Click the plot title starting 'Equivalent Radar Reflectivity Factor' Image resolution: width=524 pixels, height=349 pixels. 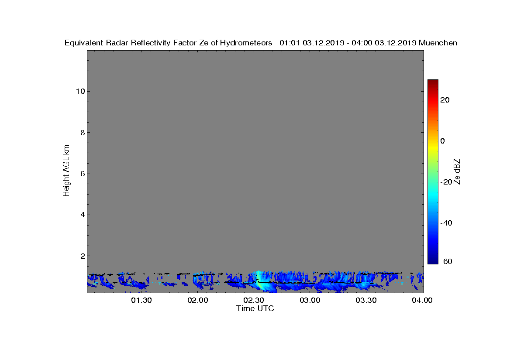pos(261,43)
